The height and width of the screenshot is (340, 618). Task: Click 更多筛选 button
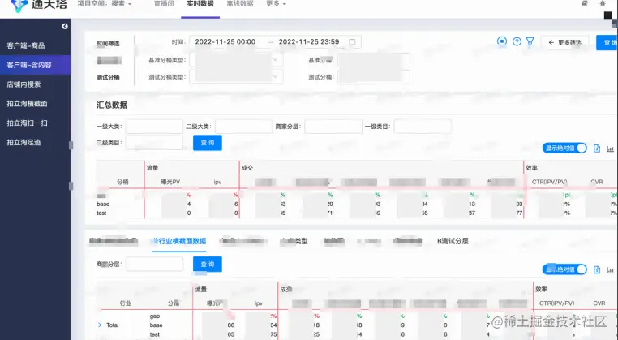[x=564, y=42]
